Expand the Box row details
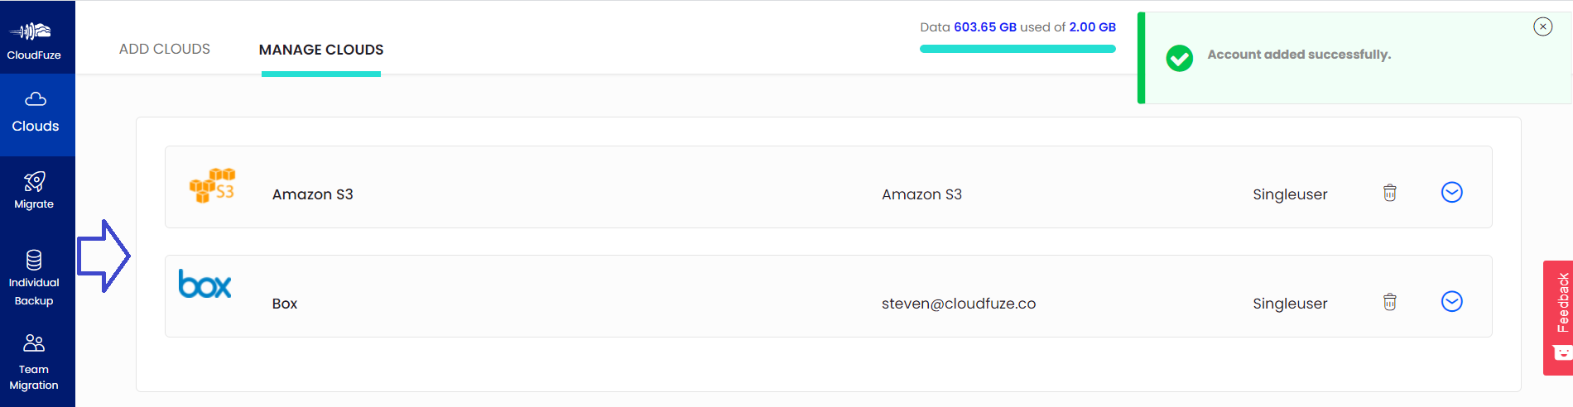 1452,301
